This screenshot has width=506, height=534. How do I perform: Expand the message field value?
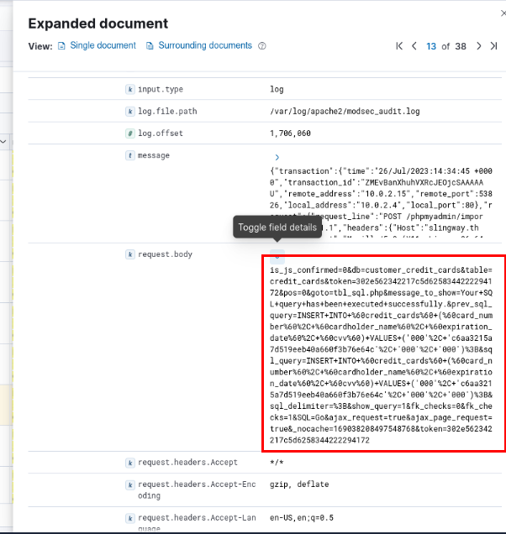277,157
